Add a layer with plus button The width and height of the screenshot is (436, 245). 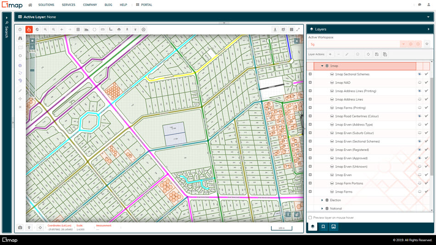pos(330,54)
